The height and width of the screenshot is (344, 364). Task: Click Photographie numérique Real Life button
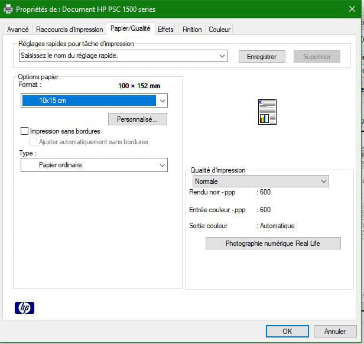pos(273,243)
